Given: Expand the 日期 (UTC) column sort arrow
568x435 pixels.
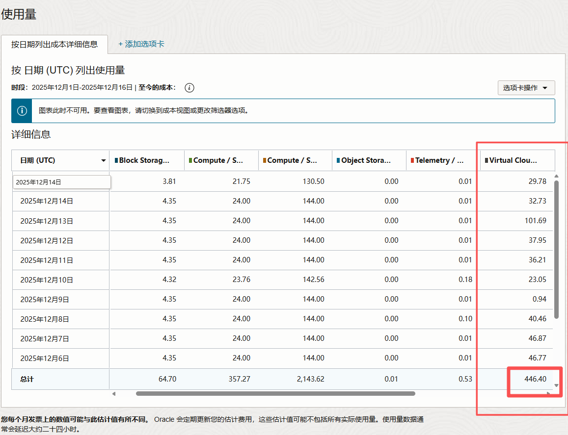Looking at the screenshot, I should tap(103, 161).
